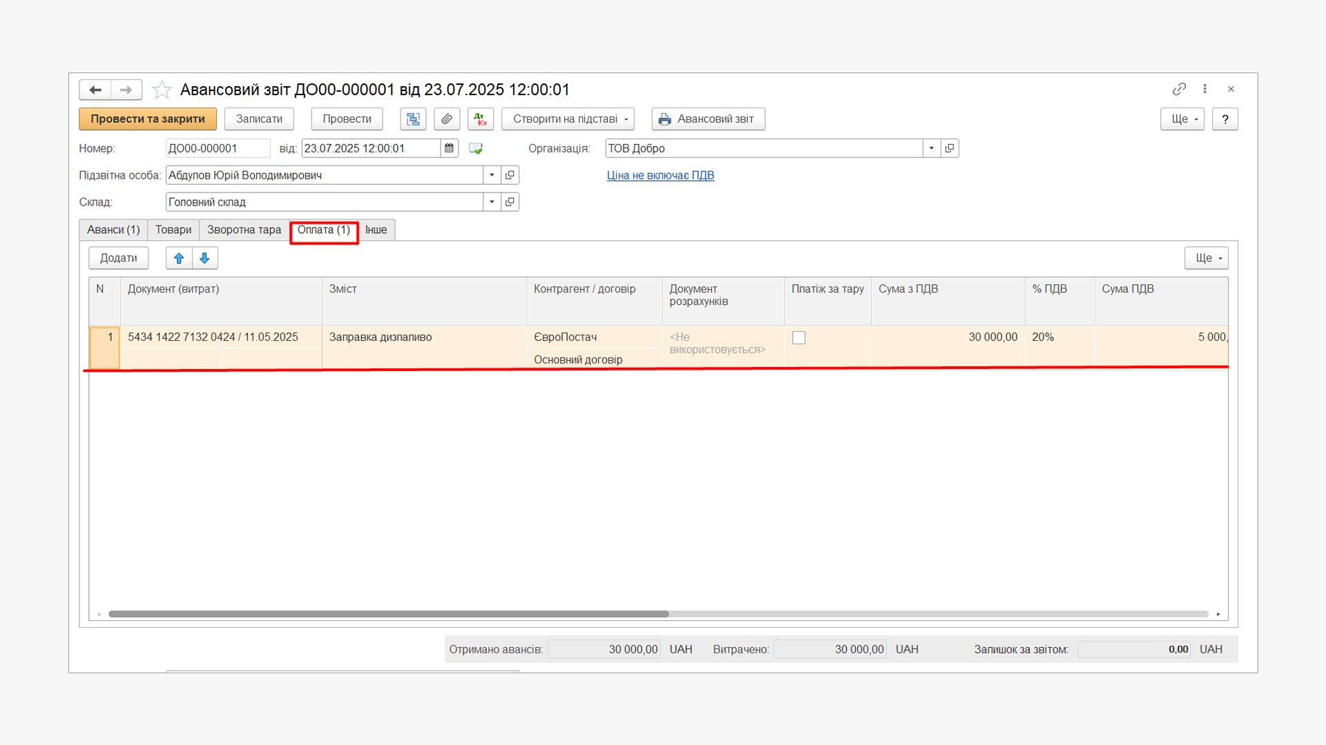This screenshot has height=745, width=1326.
Task: Switch to the Аванси (1) tab
Action: click(113, 230)
